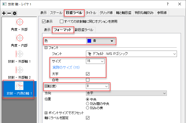Open the 方向 direction dropdown

click(126, 93)
